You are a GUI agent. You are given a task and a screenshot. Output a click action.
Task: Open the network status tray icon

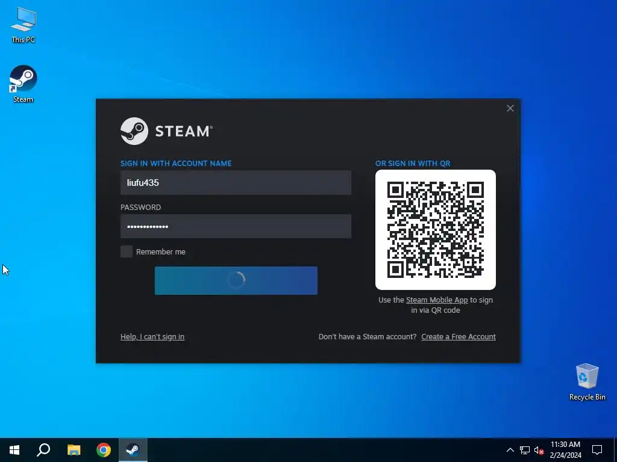coord(525,450)
